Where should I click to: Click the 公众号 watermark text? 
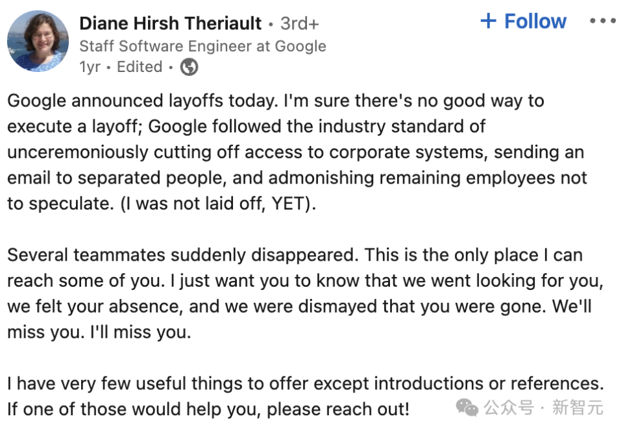(509, 408)
